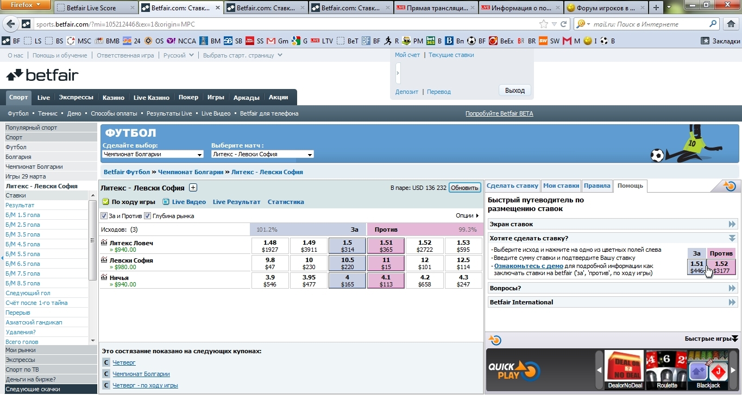Click the Quick Play logo banner
The image size is (742, 395).
[514, 371]
